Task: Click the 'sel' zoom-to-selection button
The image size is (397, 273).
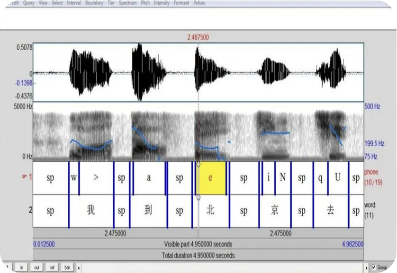Action: 52,267
